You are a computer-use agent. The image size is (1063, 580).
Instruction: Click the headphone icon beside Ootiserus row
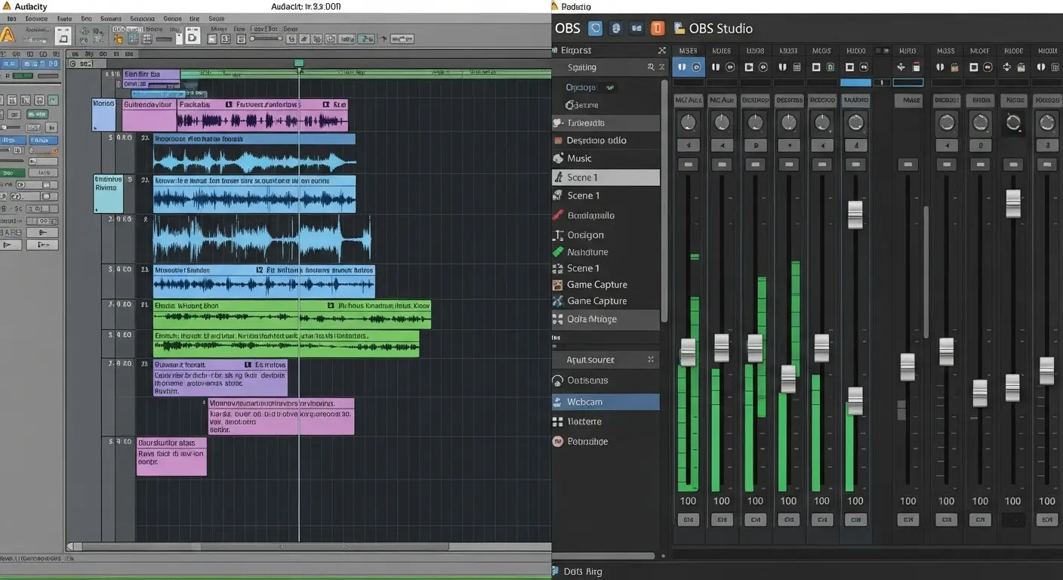click(x=558, y=381)
